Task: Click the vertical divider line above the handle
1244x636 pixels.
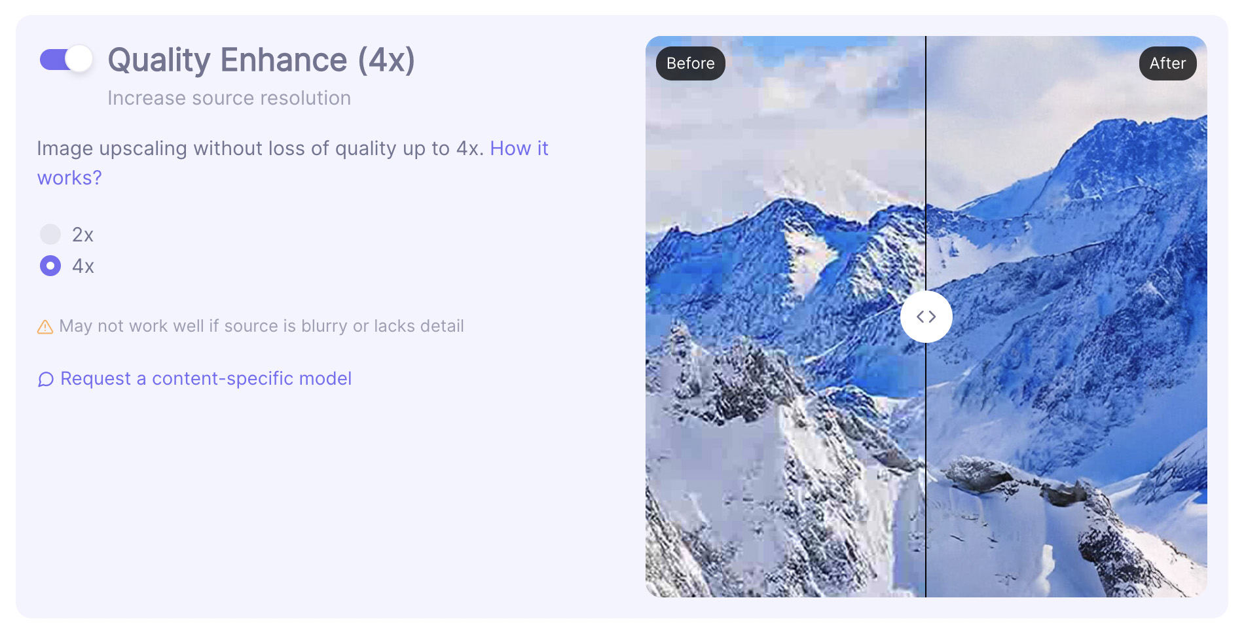Action: [x=926, y=164]
